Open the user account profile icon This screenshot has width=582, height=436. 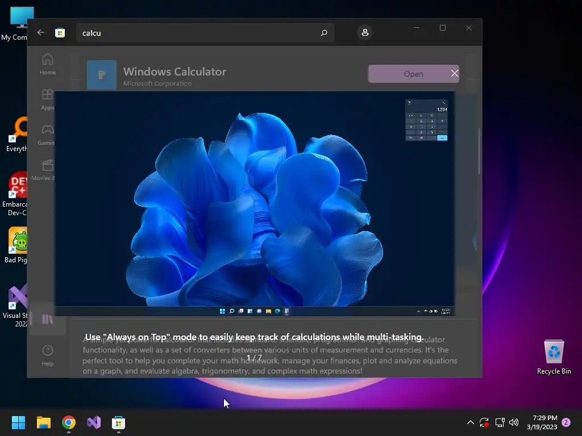[365, 32]
